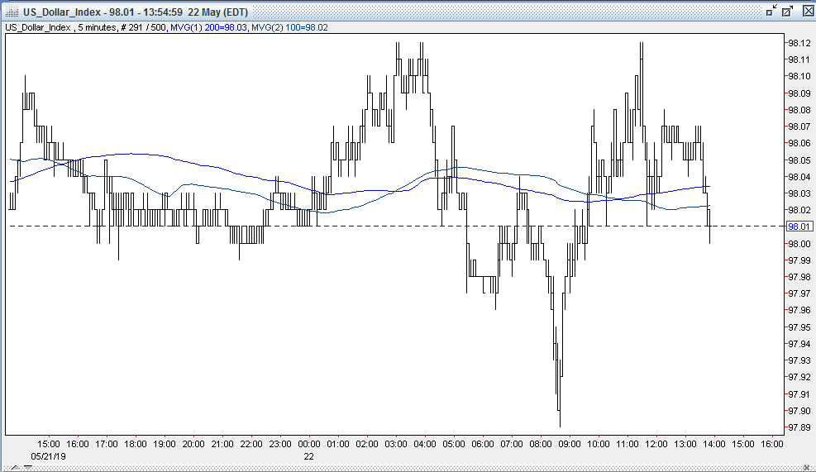Iconify the US_Dollar_Index chart window
Viewport: 816px width, 472px height.
[771, 11]
